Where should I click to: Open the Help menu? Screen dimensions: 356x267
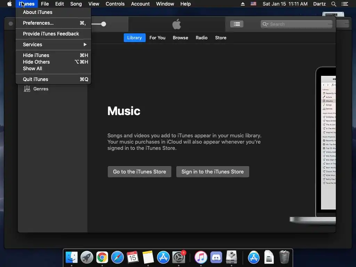186,4
